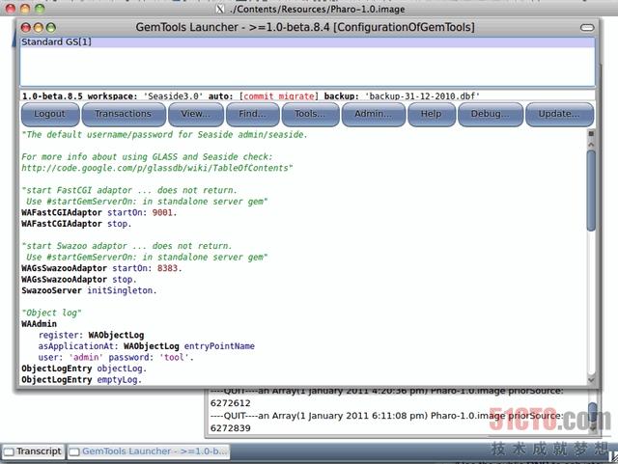Viewport: 618px width, 464px height.
Task: Switch to the Transcript taskbar item
Action: [x=33, y=451]
